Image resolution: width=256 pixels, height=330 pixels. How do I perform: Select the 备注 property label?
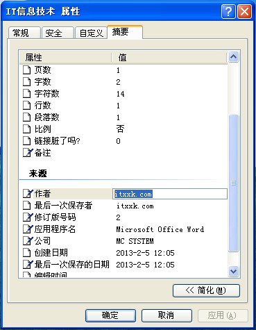point(42,153)
